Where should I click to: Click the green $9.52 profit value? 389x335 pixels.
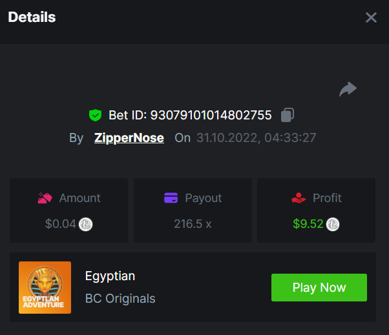click(x=308, y=225)
